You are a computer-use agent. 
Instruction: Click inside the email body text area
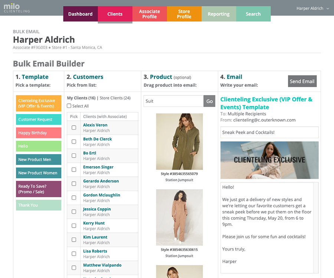click(267, 228)
